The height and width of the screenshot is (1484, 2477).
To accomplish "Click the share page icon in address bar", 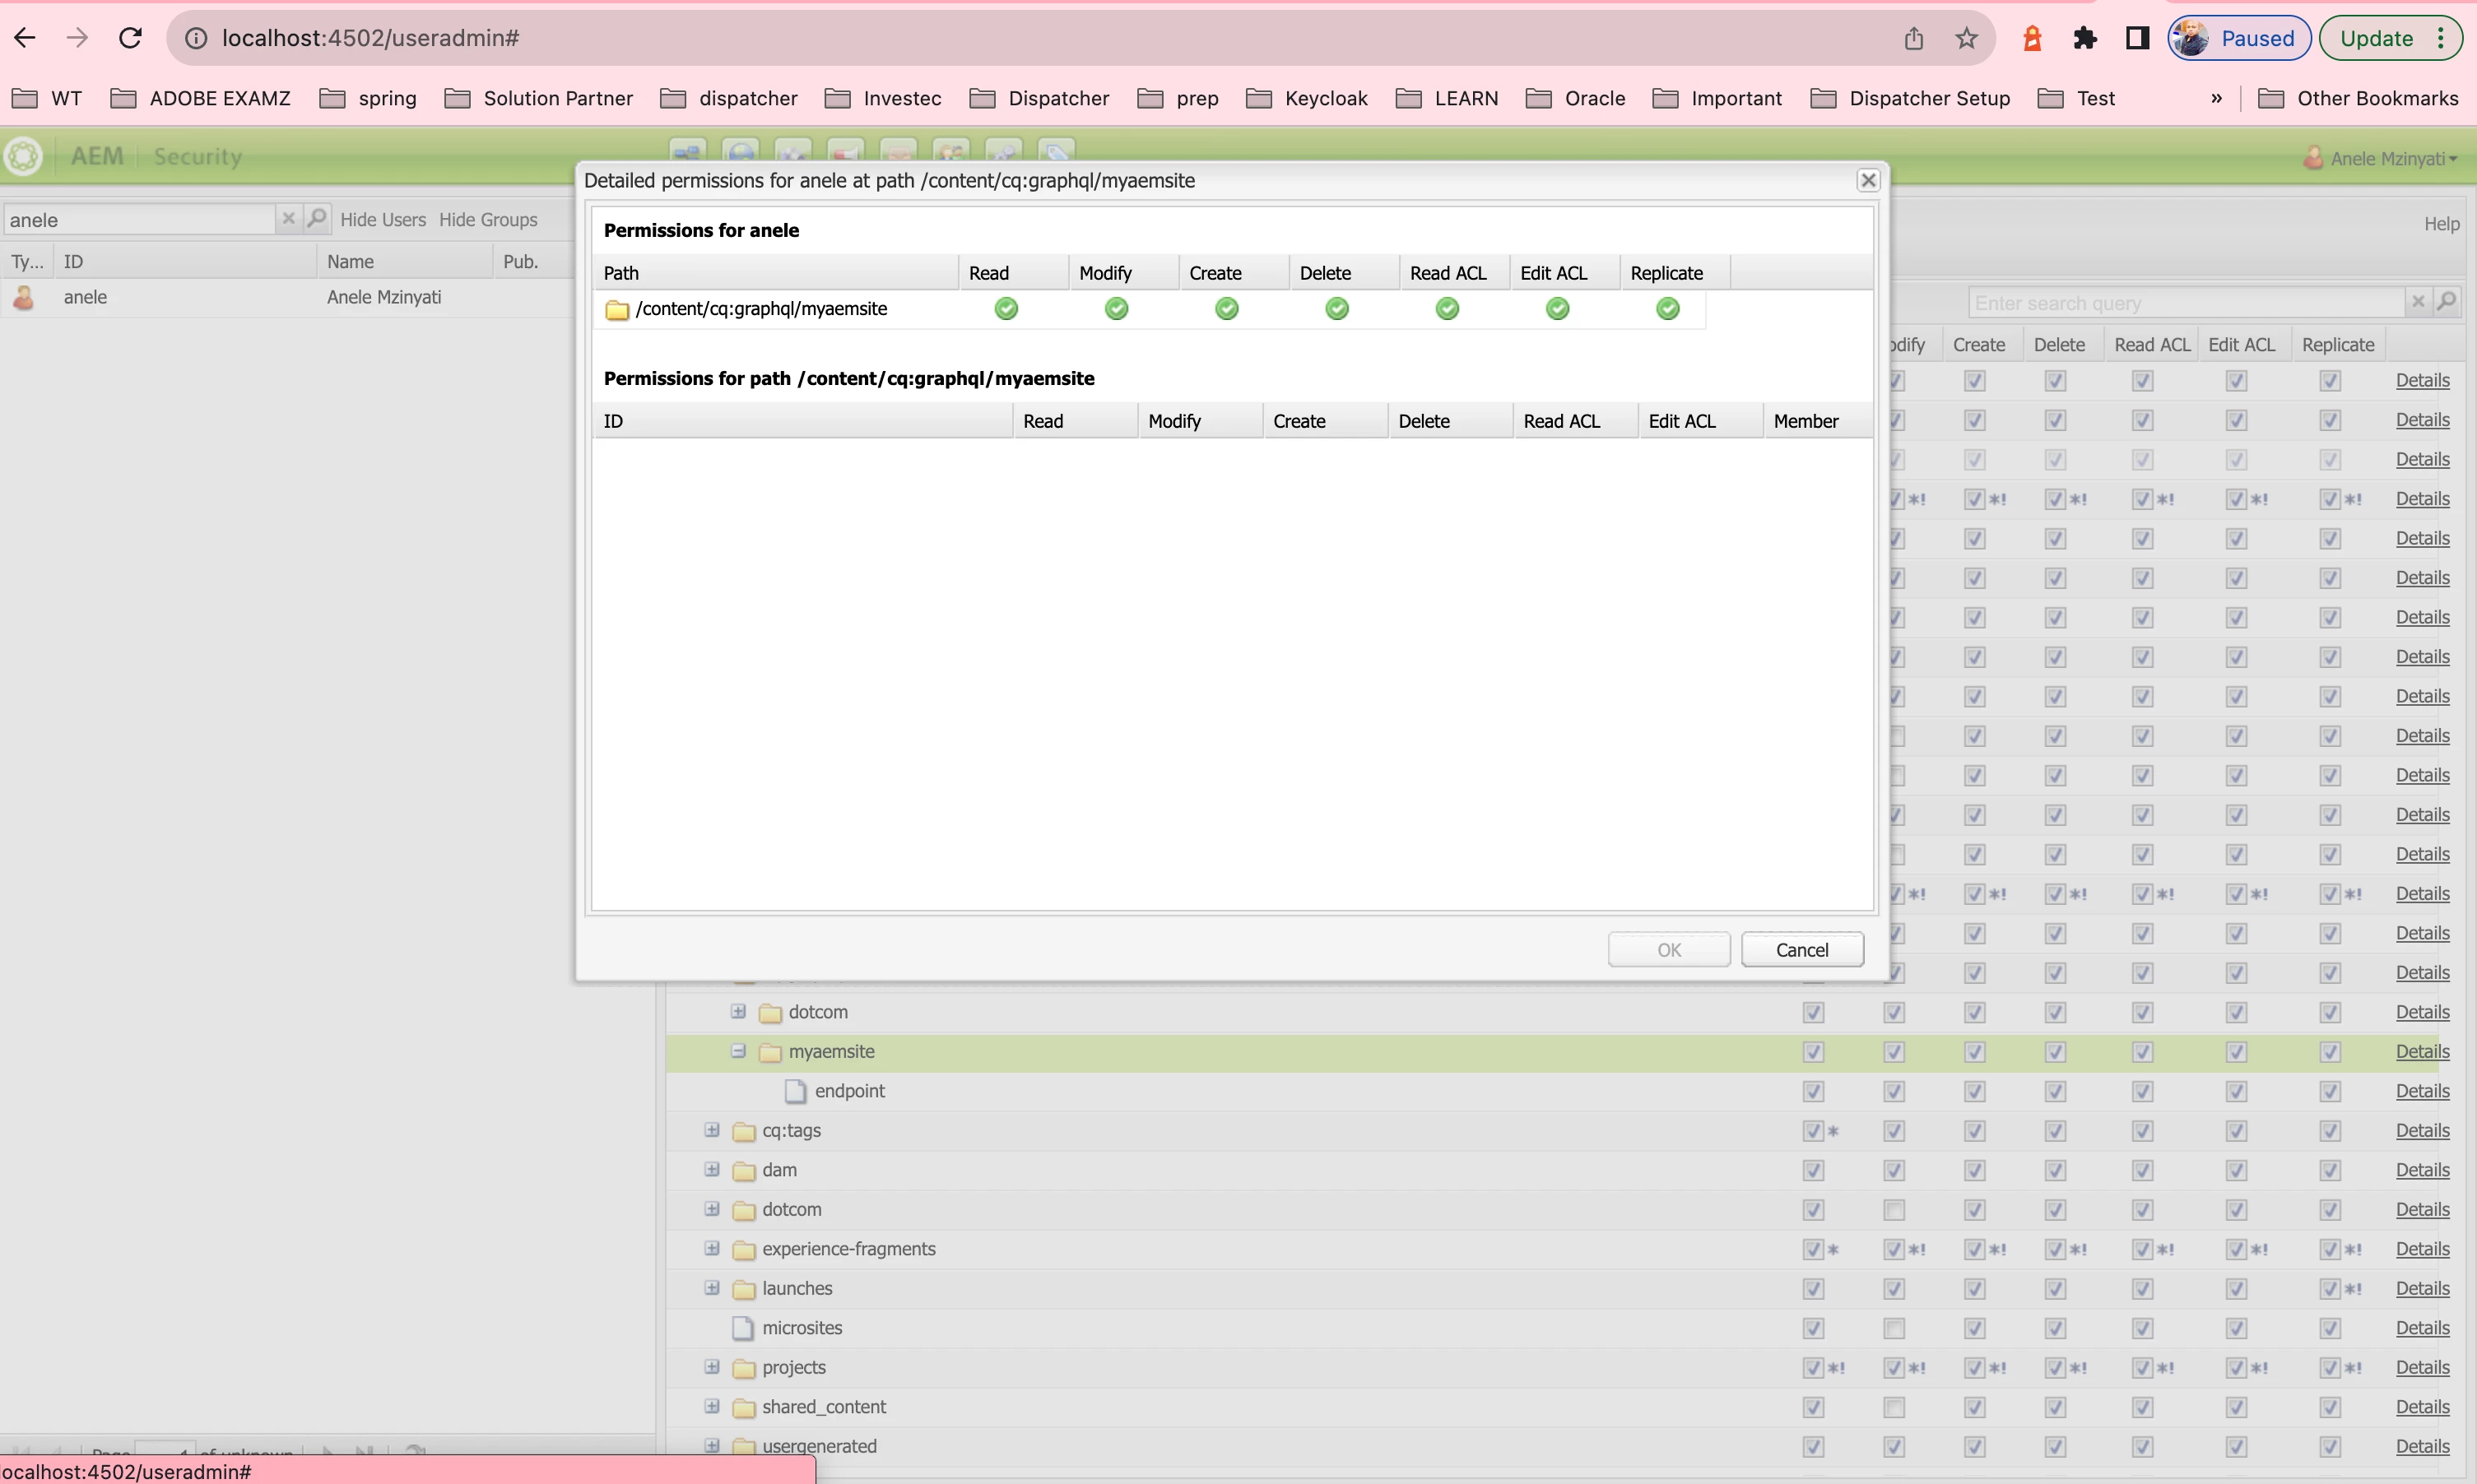I will (1912, 38).
